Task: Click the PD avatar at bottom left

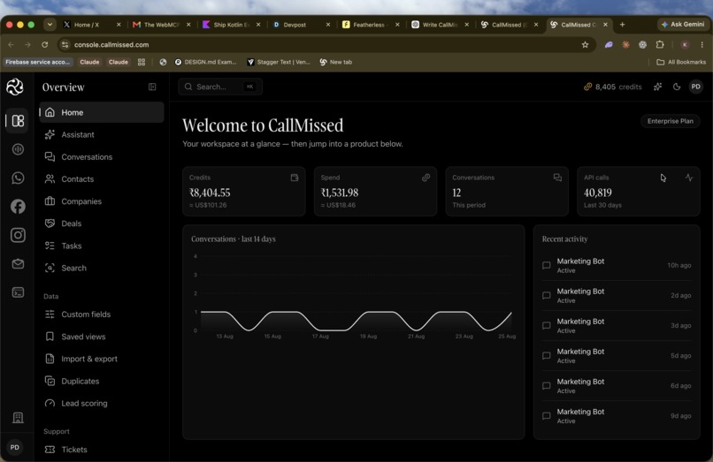Action: coord(14,448)
